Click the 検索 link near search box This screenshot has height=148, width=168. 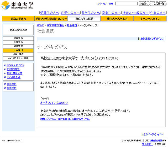click(111, 4)
